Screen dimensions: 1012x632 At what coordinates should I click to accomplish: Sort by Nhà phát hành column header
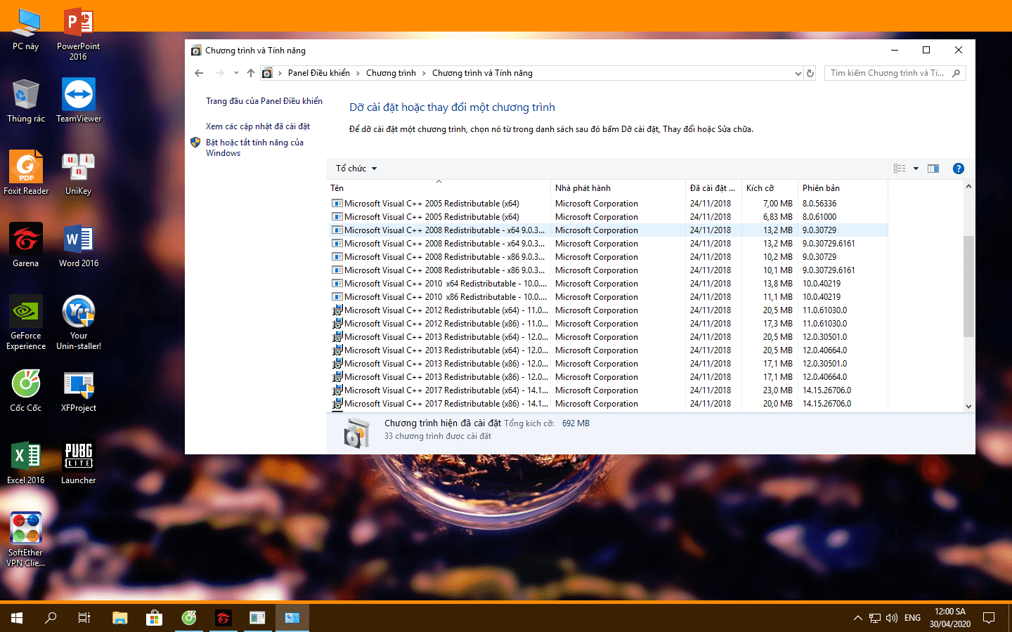tap(618, 188)
